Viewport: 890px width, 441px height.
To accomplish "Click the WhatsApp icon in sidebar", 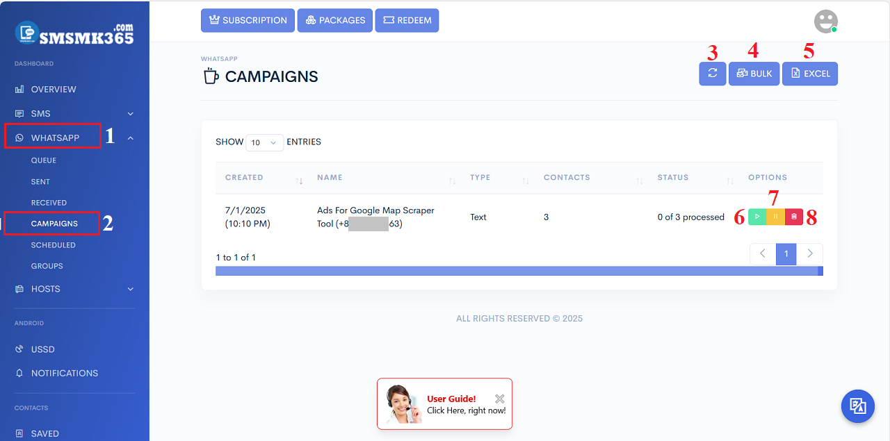I will pos(19,138).
